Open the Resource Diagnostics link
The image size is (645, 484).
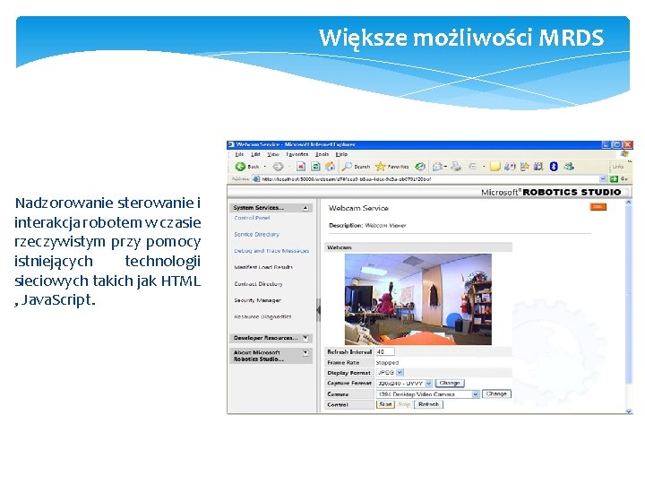click(x=262, y=316)
